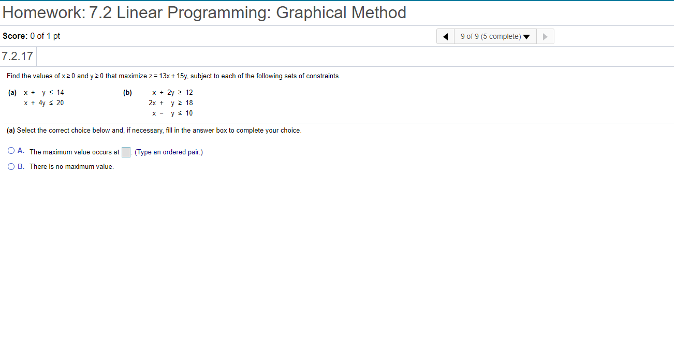Click the right-pointing arrow beside the dropdown
The image size is (674, 360).
pyautogui.click(x=545, y=36)
